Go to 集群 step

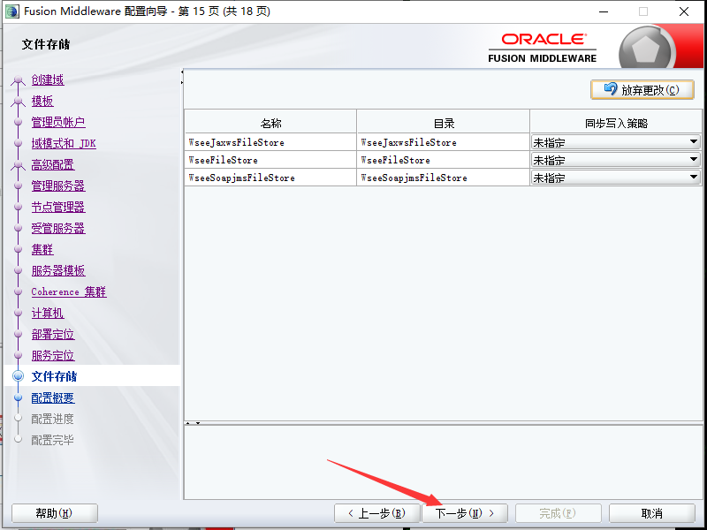[42, 249]
